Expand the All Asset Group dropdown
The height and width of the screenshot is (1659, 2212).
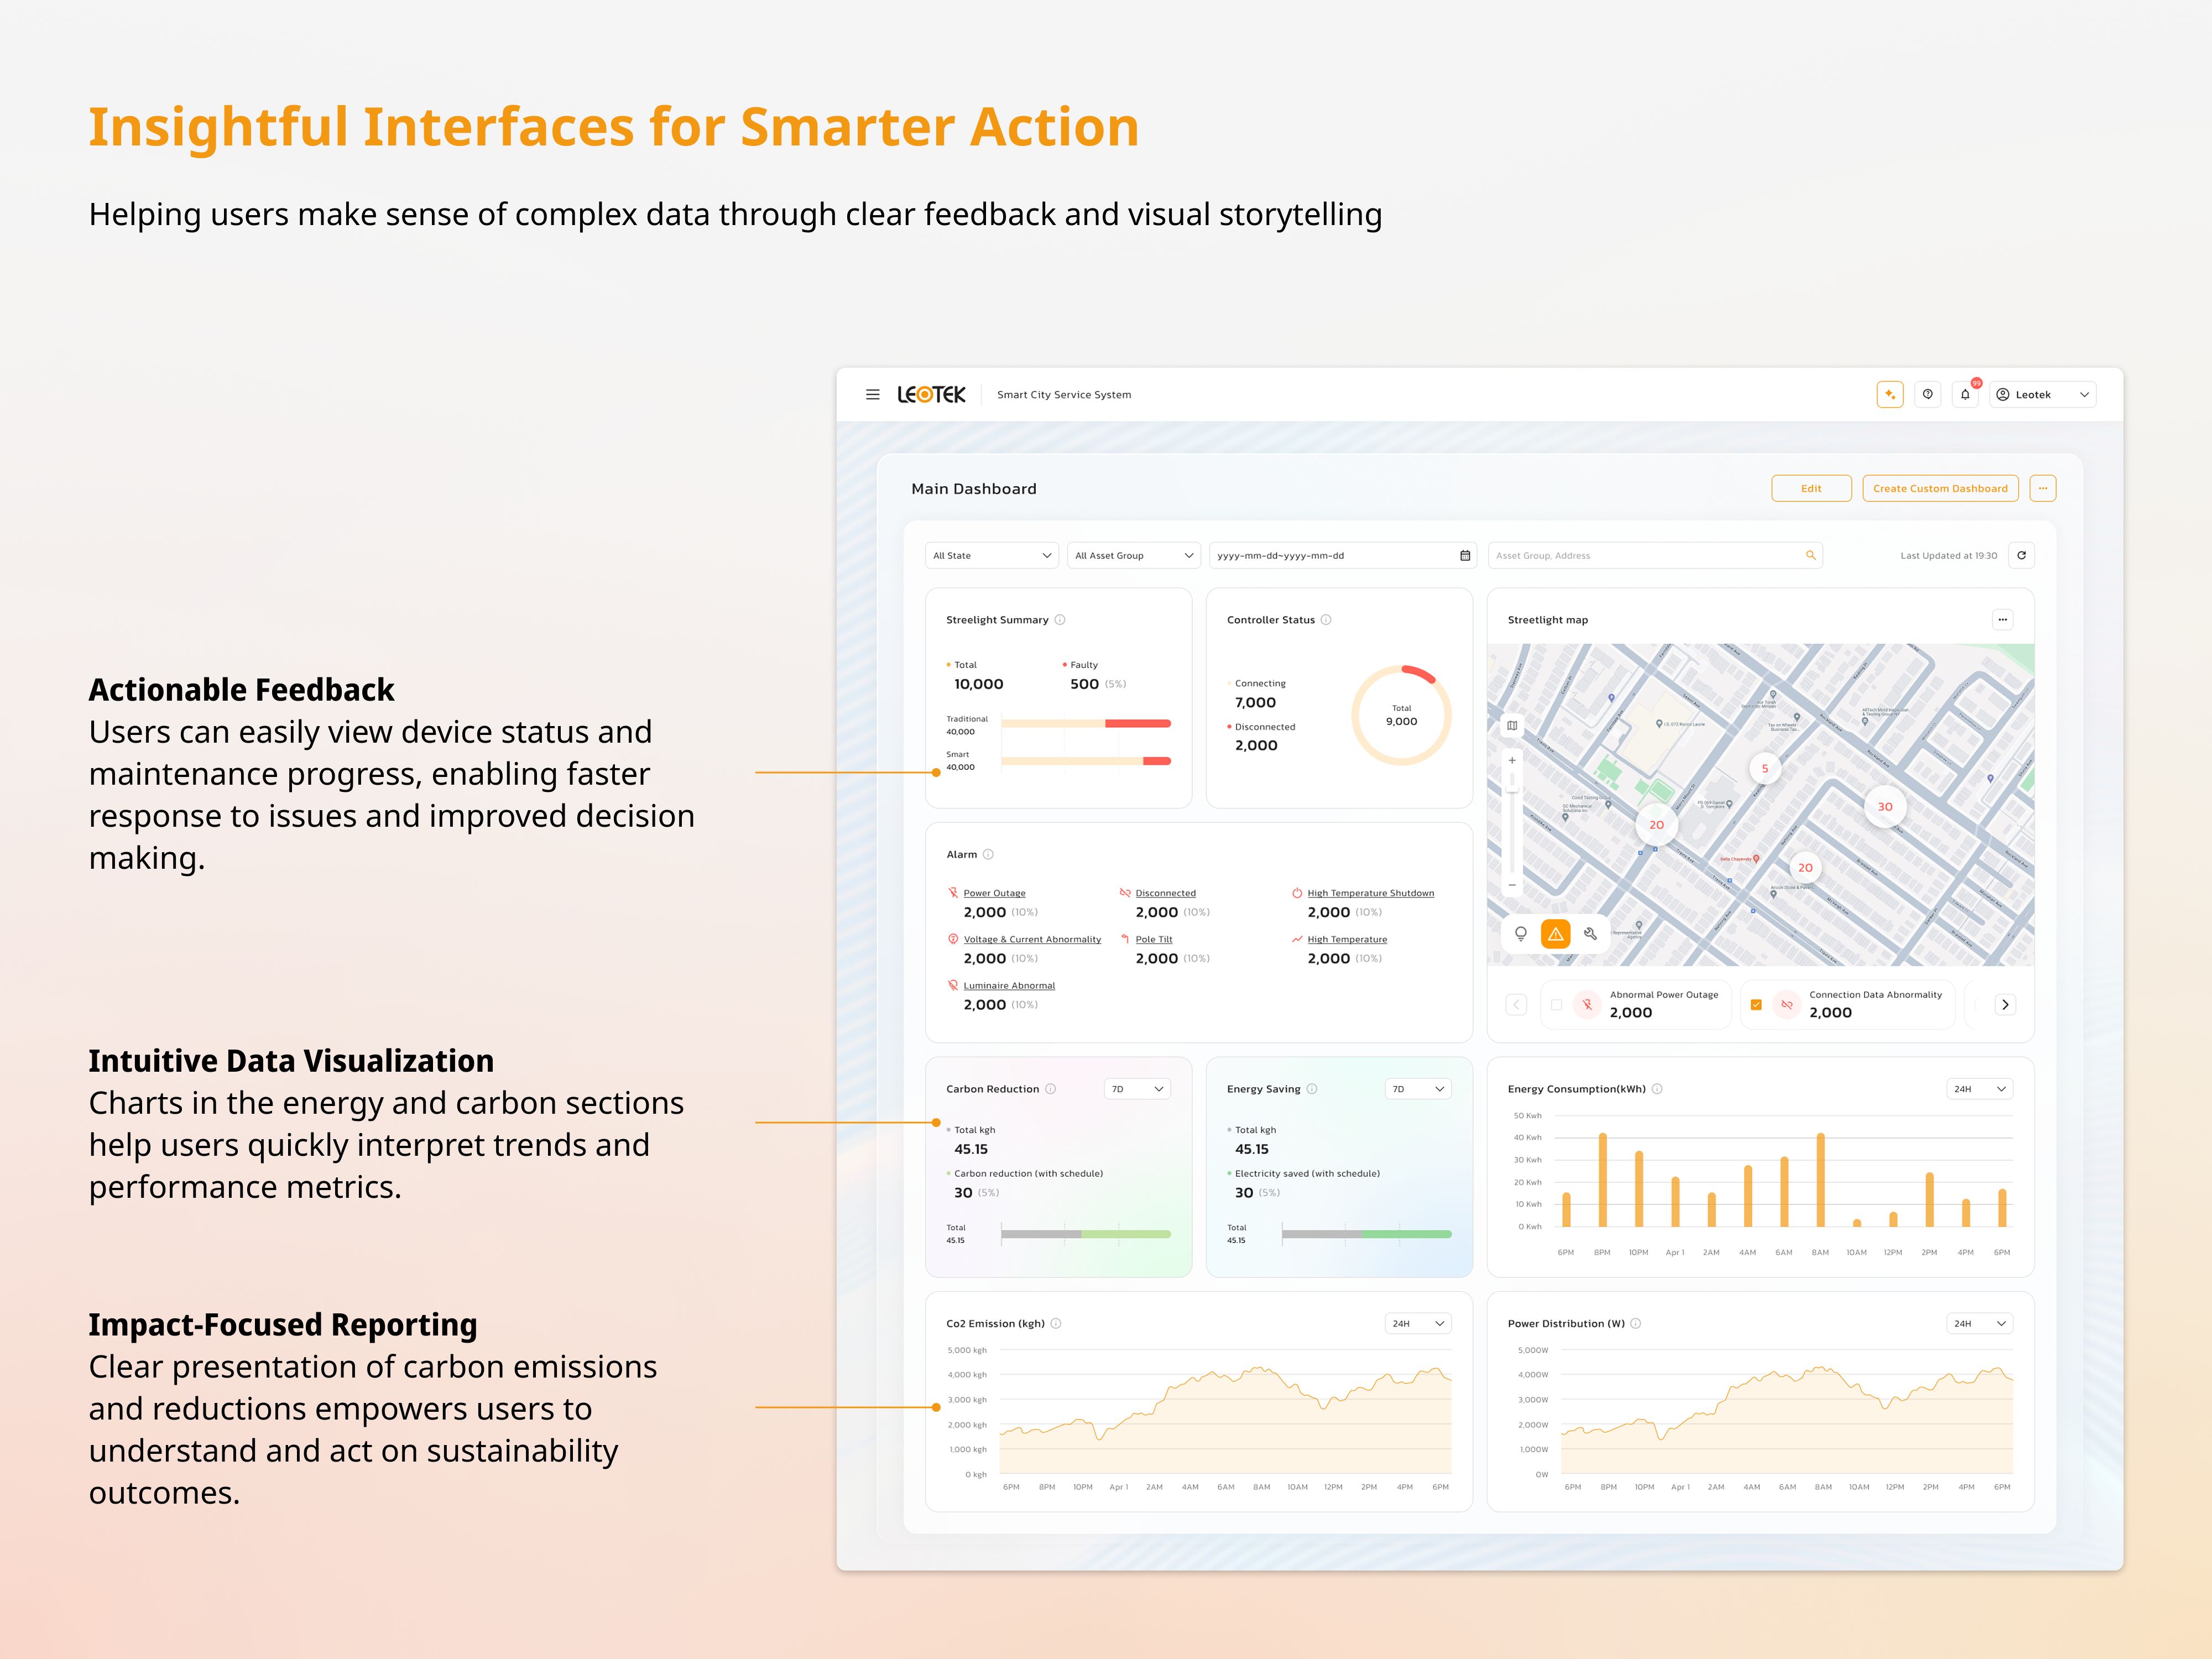[1133, 555]
